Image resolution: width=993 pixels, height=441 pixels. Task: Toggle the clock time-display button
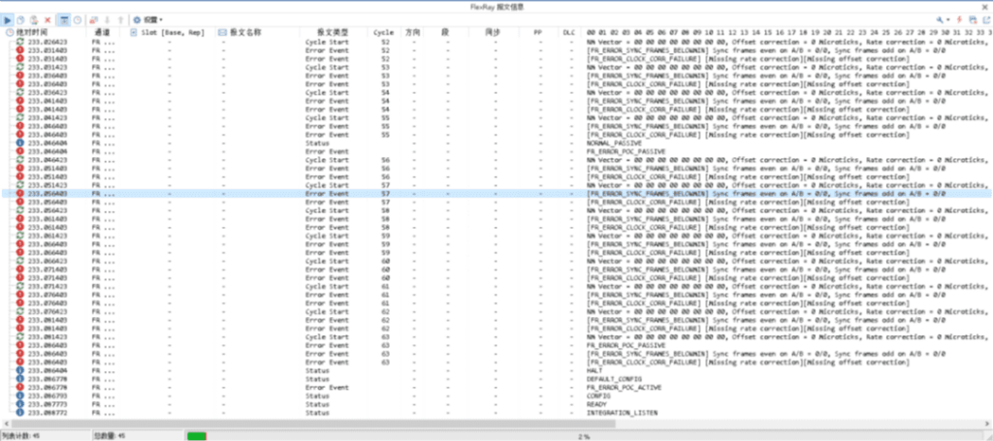tap(77, 19)
